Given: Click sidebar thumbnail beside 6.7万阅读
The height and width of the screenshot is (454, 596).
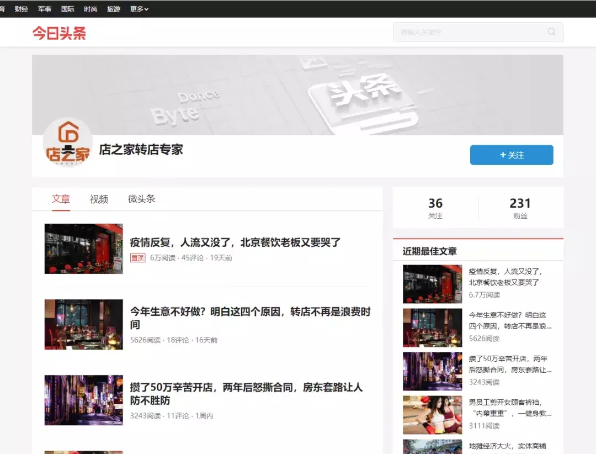Looking at the screenshot, I should (433, 284).
